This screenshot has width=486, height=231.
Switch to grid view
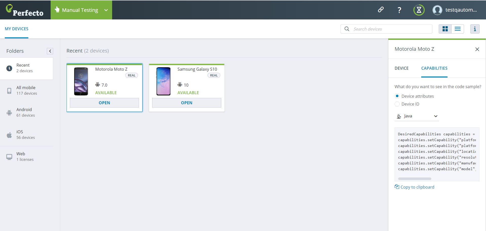(x=445, y=29)
